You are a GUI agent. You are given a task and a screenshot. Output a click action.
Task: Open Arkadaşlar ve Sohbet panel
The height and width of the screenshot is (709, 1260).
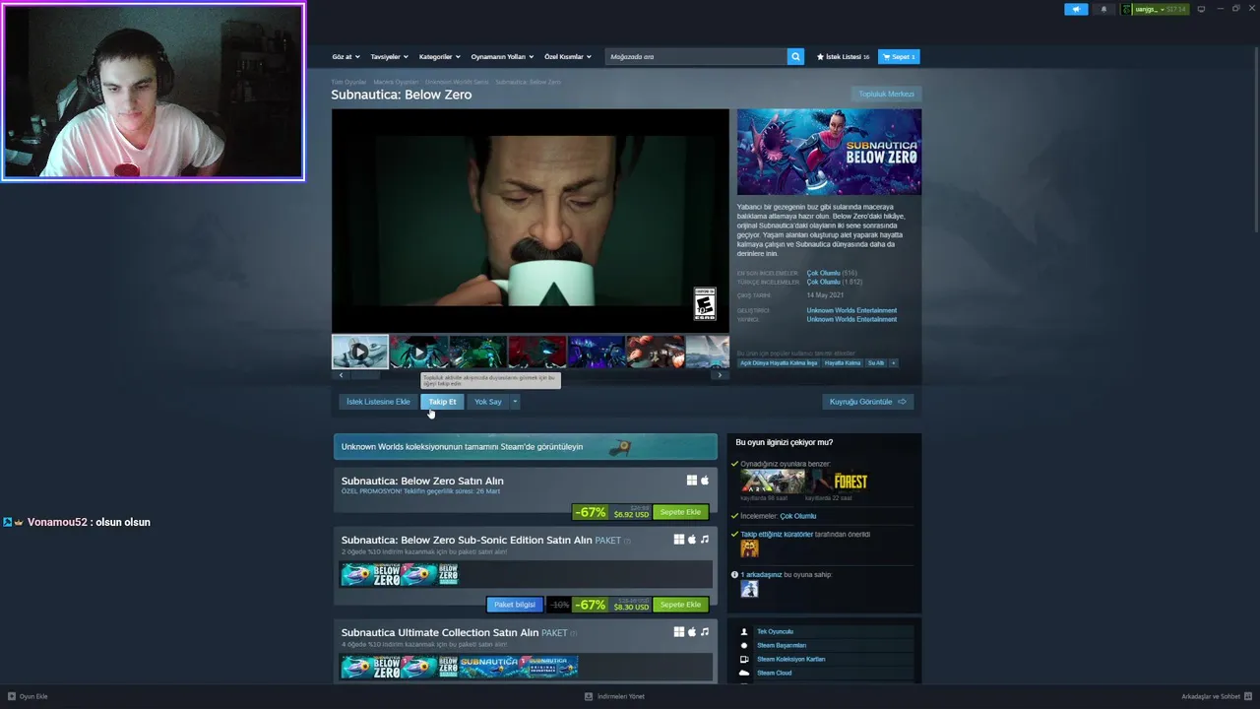(1217, 696)
